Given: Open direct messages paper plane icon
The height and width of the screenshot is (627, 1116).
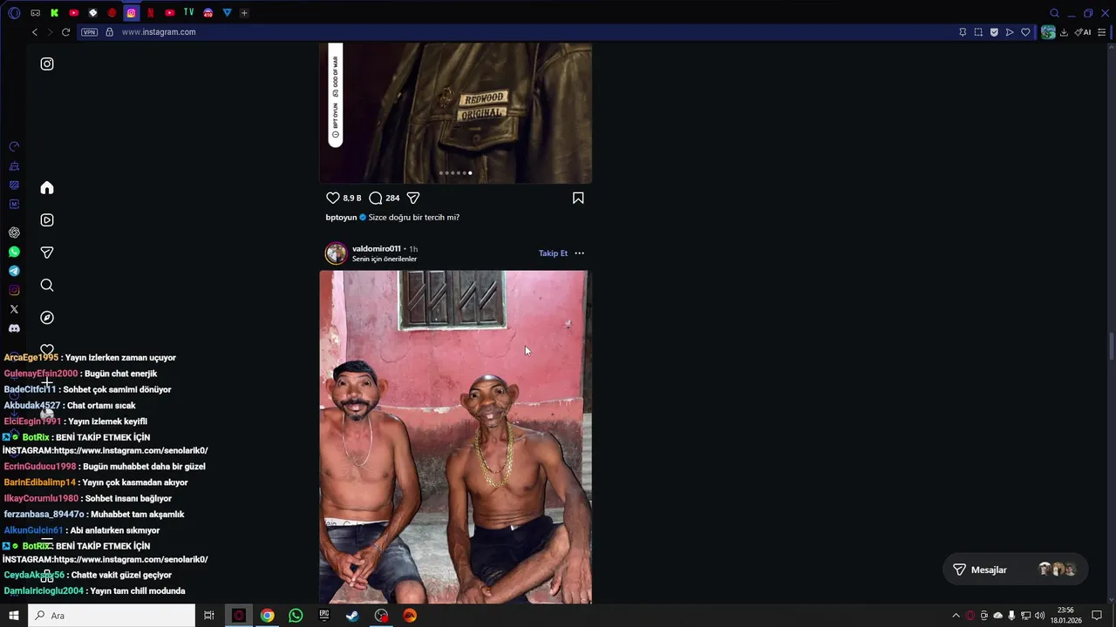Looking at the screenshot, I should point(47,253).
